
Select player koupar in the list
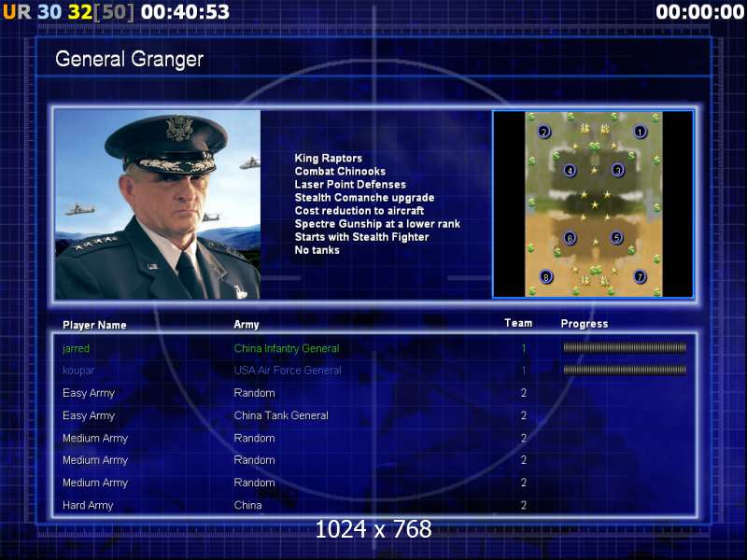tap(78, 371)
